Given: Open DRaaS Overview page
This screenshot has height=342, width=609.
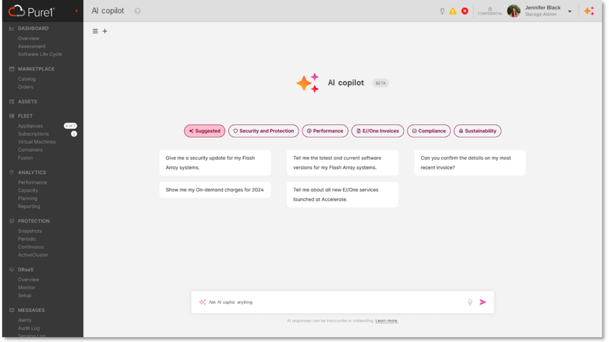Looking at the screenshot, I should (29, 280).
